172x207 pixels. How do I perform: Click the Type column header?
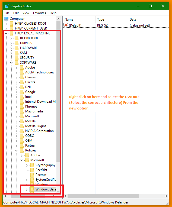(111, 20)
